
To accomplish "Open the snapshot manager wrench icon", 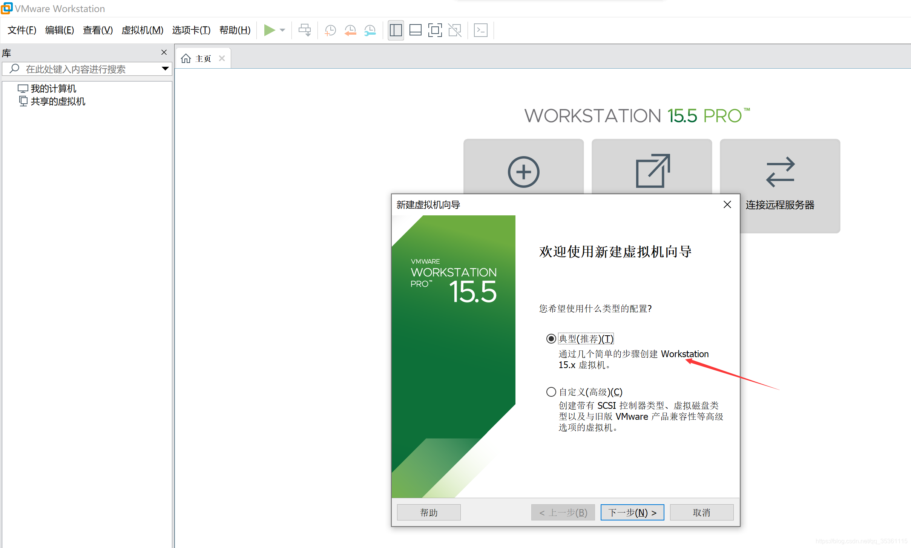I will coord(370,30).
